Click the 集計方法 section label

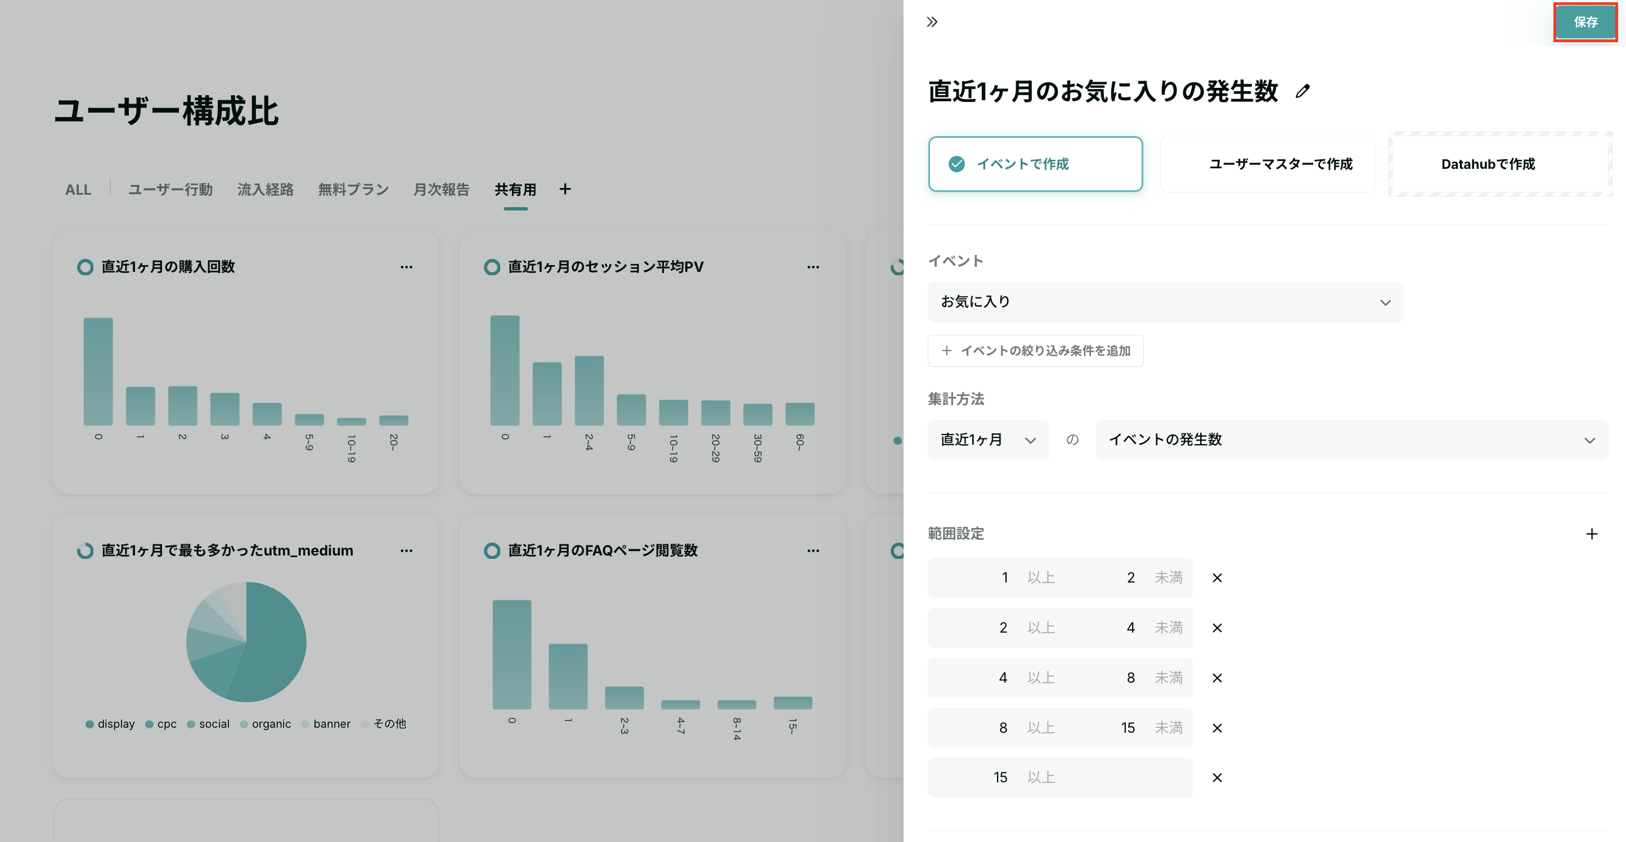956,399
